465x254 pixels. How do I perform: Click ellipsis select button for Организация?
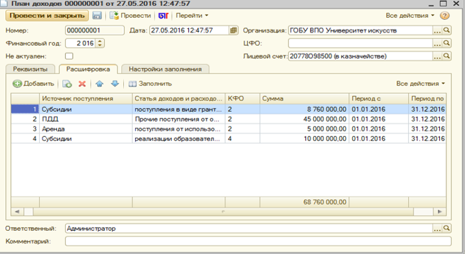pos(437,30)
